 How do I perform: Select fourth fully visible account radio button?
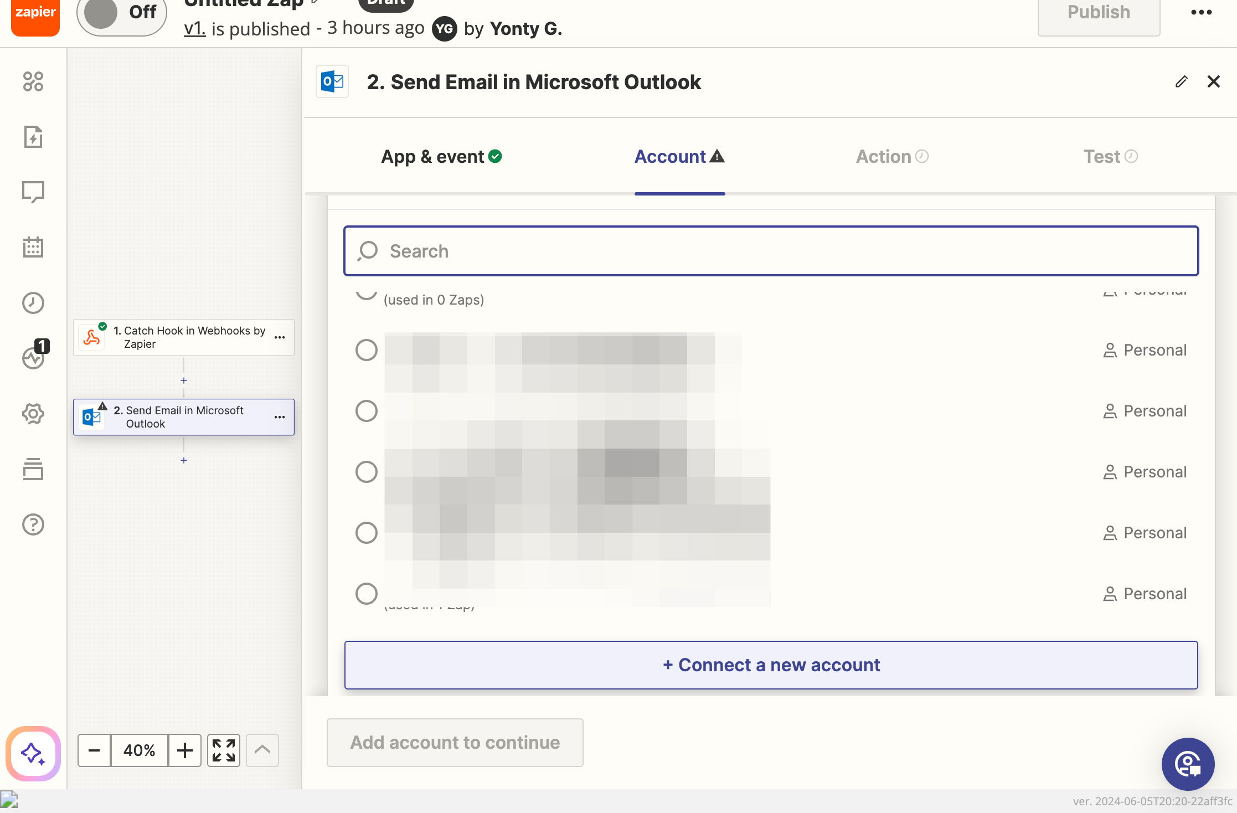(366, 533)
